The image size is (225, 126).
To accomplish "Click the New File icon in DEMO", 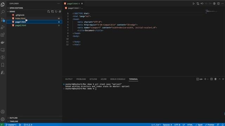I will 49,12.
